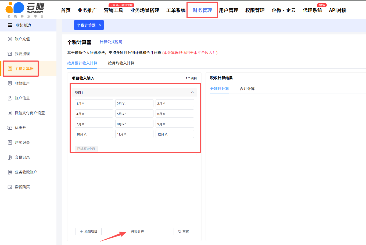366x245 pixels.
Task: Click the 购买记录 sidebar icon
Action: point(10,143)
